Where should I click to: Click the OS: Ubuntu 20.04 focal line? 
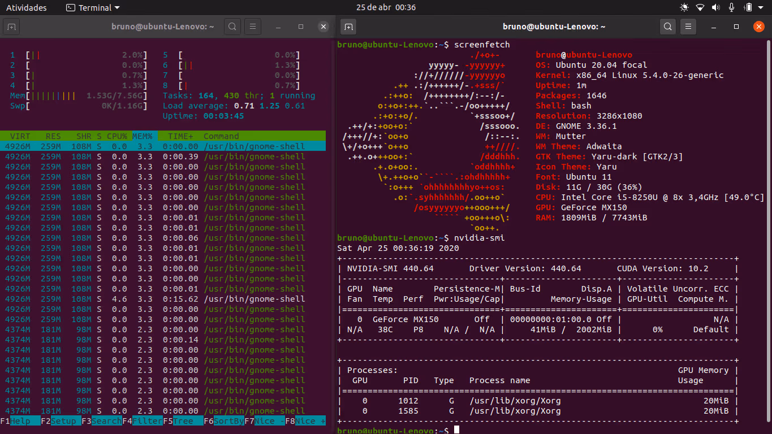click(x=592, y=65)
